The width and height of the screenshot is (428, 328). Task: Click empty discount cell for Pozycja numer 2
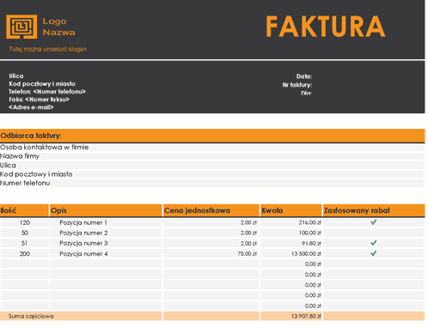pos(374,233)
